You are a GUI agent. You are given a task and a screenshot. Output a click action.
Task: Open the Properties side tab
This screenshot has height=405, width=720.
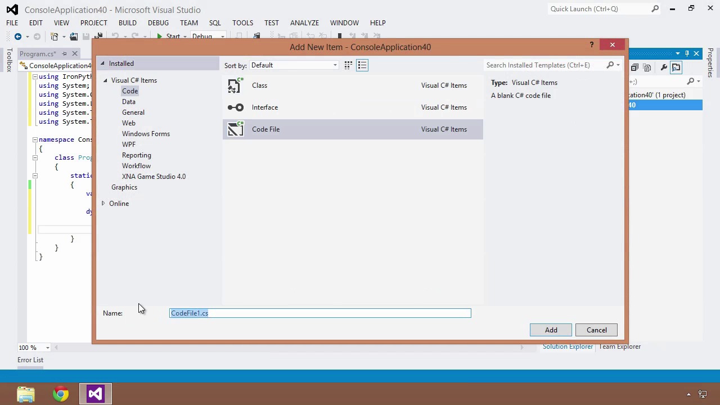click(710, 62)
